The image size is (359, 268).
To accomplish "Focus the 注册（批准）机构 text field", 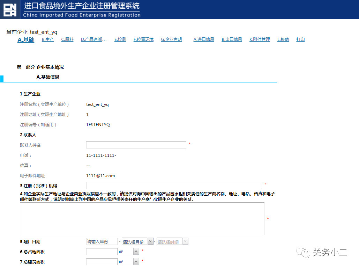I will (174, 185).
